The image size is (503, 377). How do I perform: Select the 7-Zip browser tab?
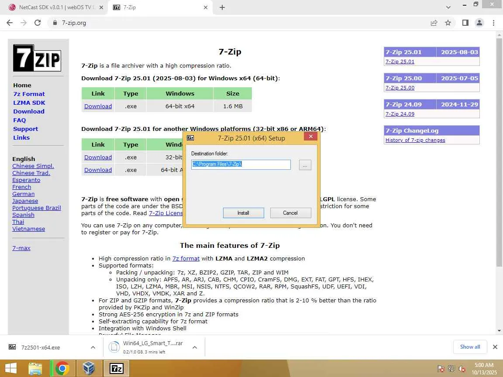157,7
